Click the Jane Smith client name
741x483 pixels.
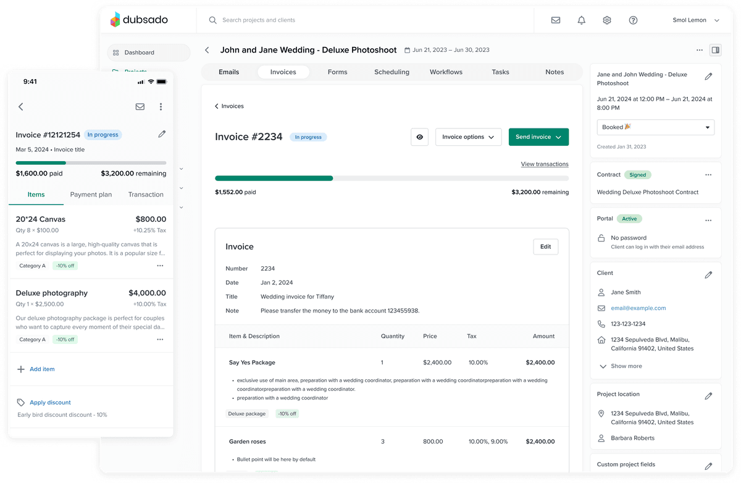[626, 293]
